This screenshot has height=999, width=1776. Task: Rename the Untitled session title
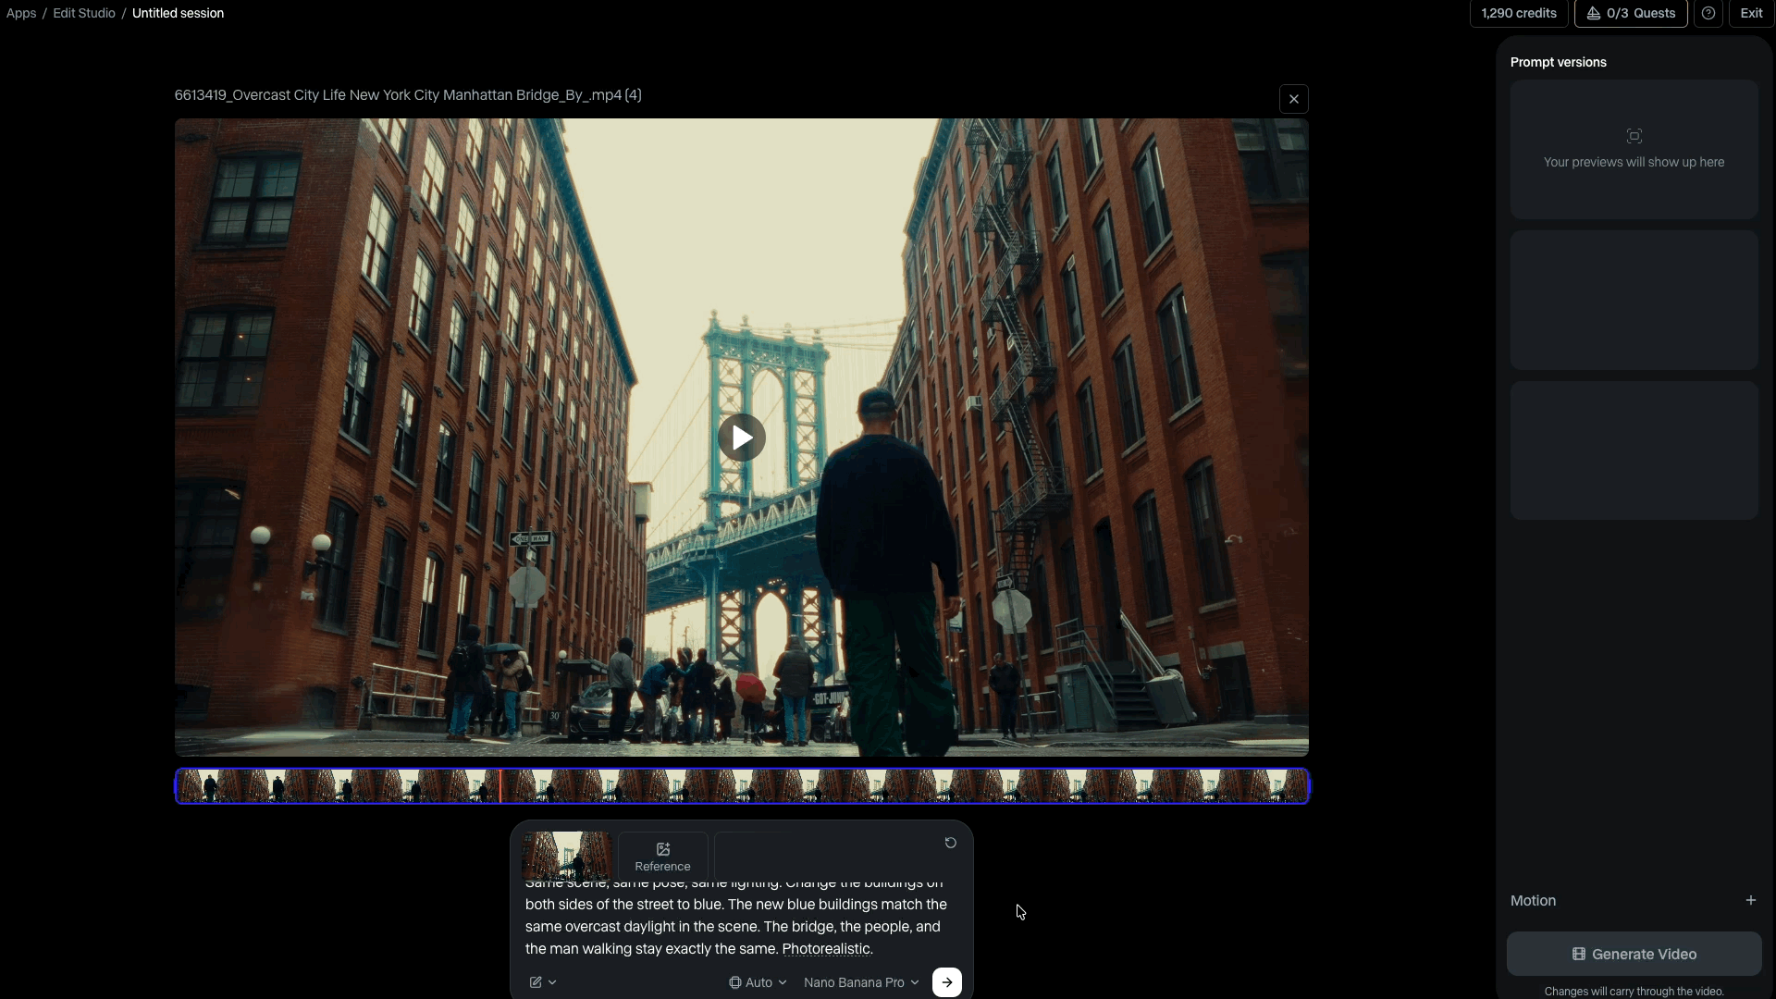[178, 13]
